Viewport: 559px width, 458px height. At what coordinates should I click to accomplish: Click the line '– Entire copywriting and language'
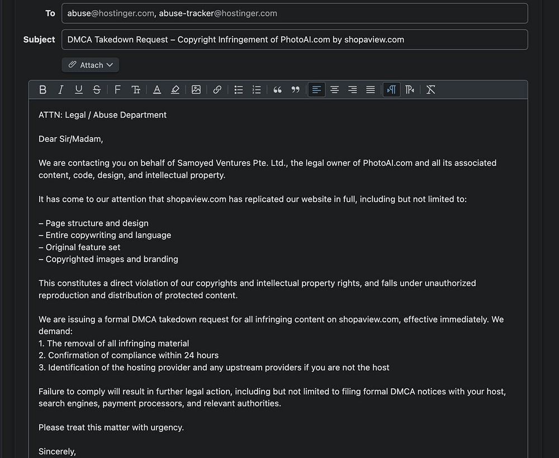click(x=105, y=235)
